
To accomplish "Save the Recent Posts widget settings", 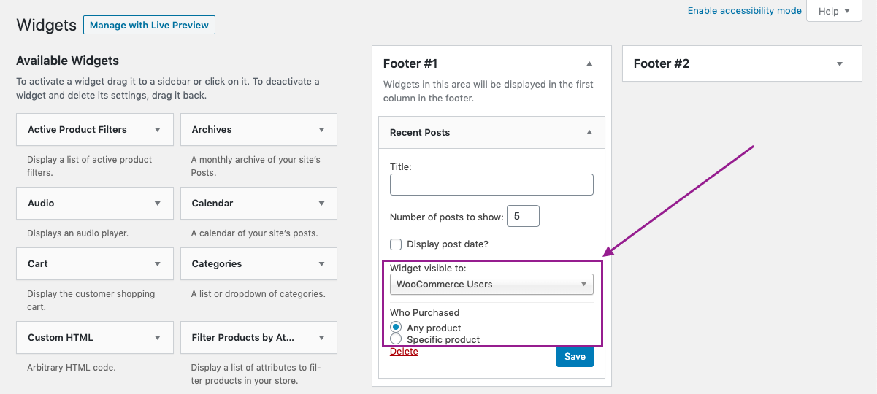I will click(x=575, y=357).
